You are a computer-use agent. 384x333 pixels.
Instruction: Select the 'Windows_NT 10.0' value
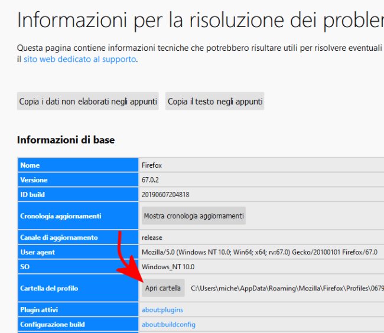(x=168, y=267)
